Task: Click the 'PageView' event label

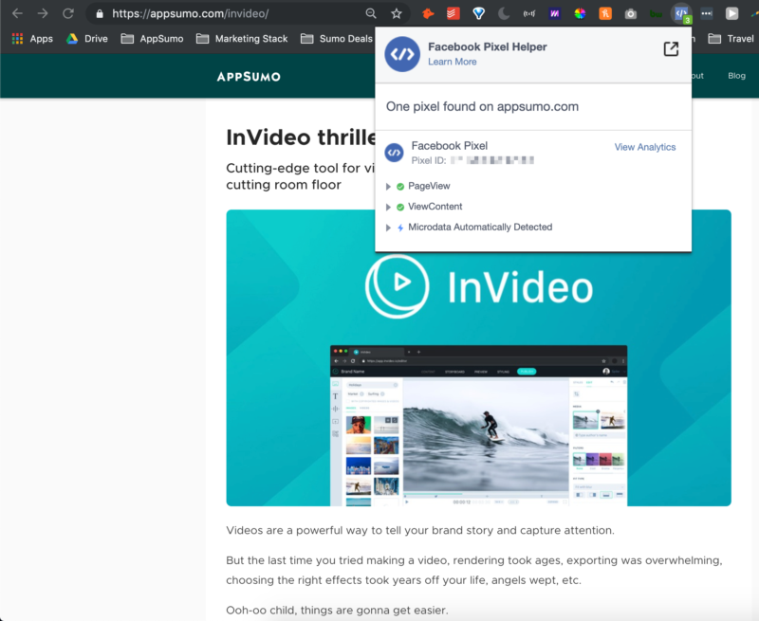Action: [429, 186]
